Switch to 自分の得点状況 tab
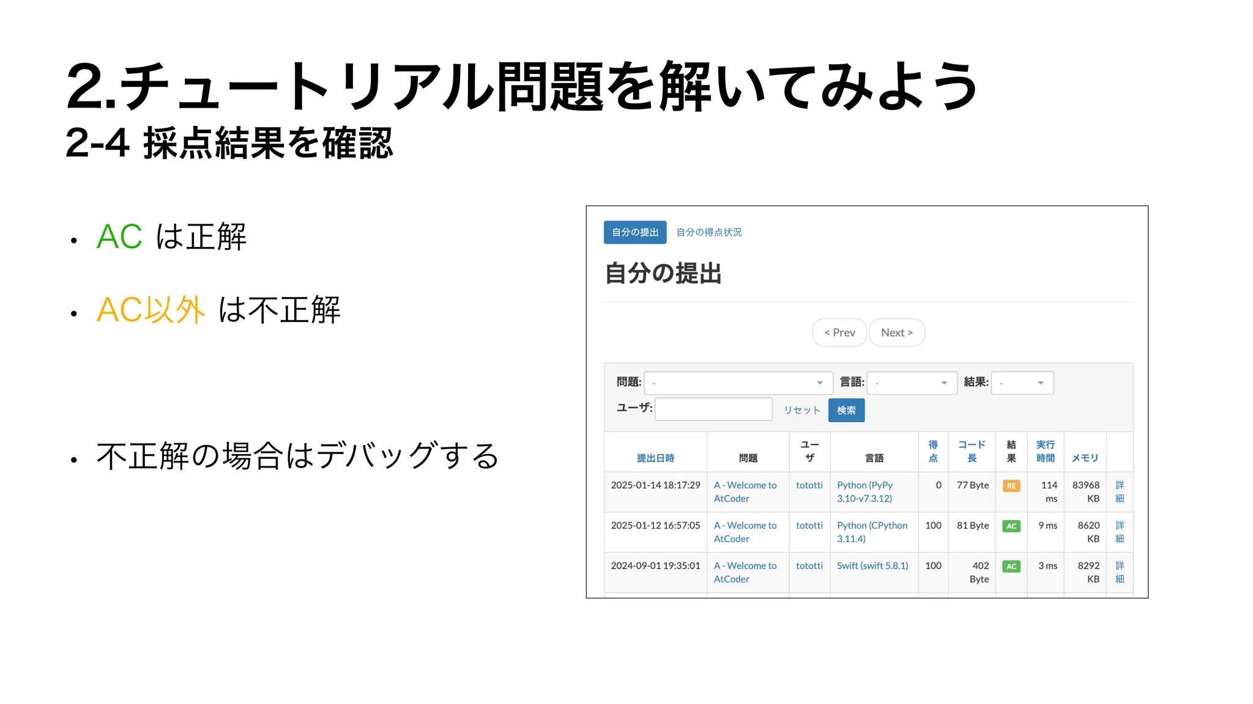1253x704 pixels. pos(708,232)
